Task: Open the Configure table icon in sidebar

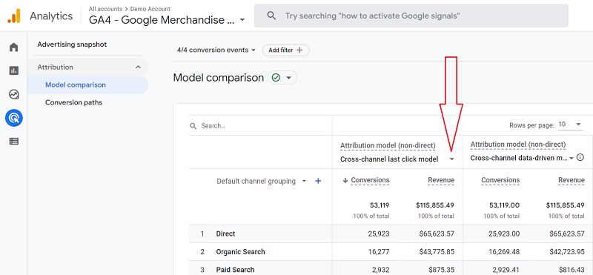Action: [14, 142]
